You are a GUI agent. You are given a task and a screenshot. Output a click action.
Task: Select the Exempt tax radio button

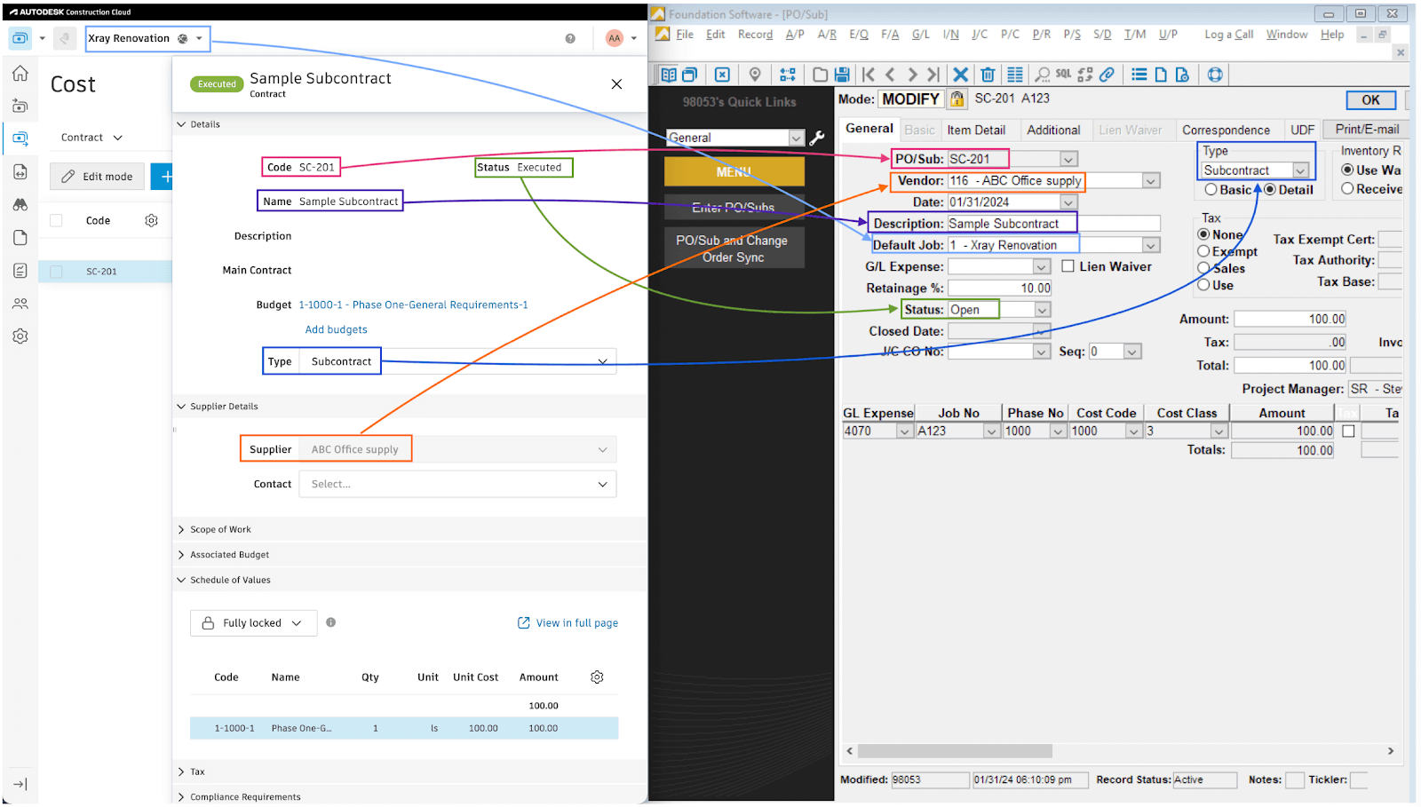coord(1204,251)
